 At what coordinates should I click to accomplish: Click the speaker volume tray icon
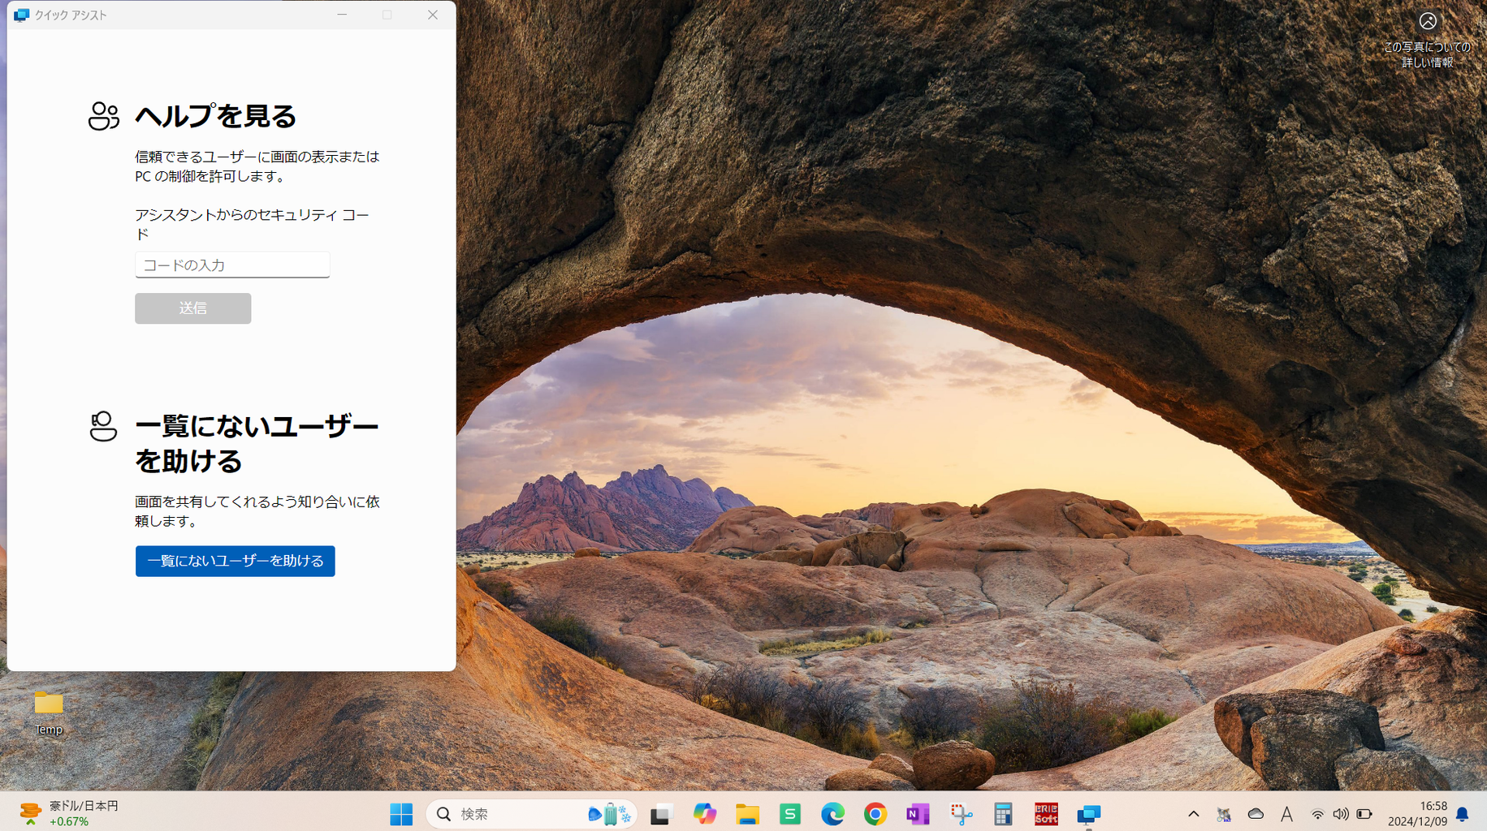tap(1341, 814)
